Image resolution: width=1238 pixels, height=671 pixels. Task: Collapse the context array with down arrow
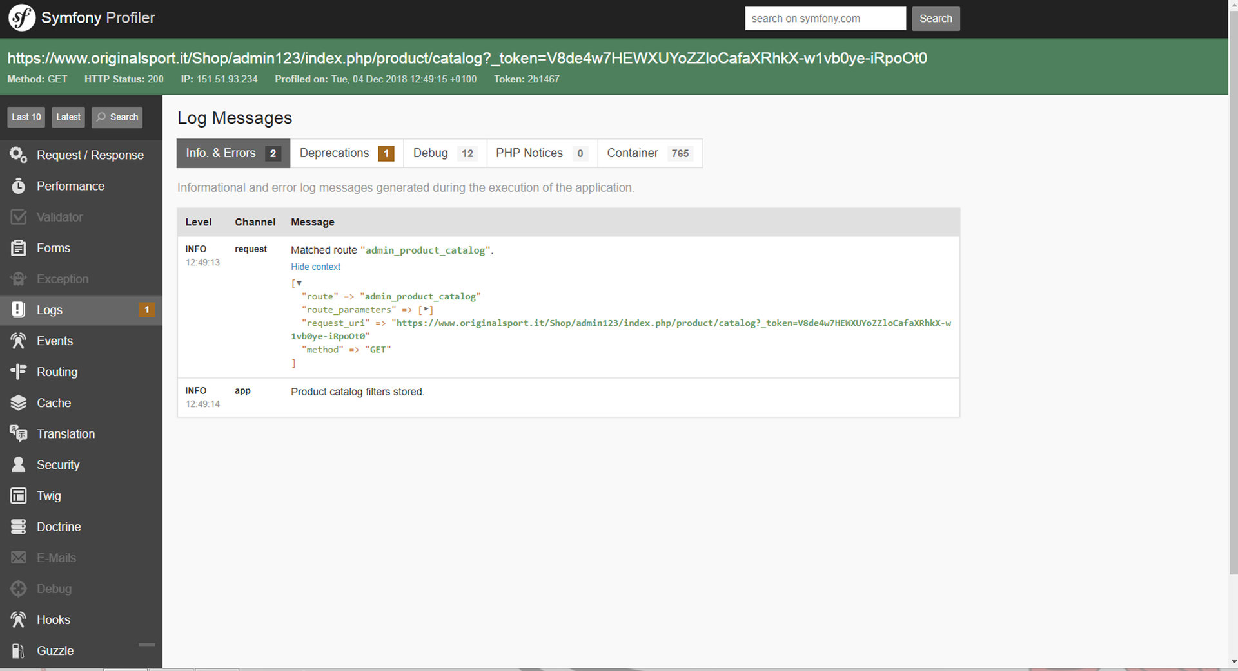(299, 283)
